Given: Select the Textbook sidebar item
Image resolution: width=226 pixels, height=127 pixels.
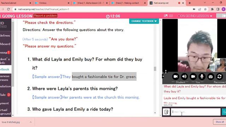Looking at the screenshot, I should 5,69.
